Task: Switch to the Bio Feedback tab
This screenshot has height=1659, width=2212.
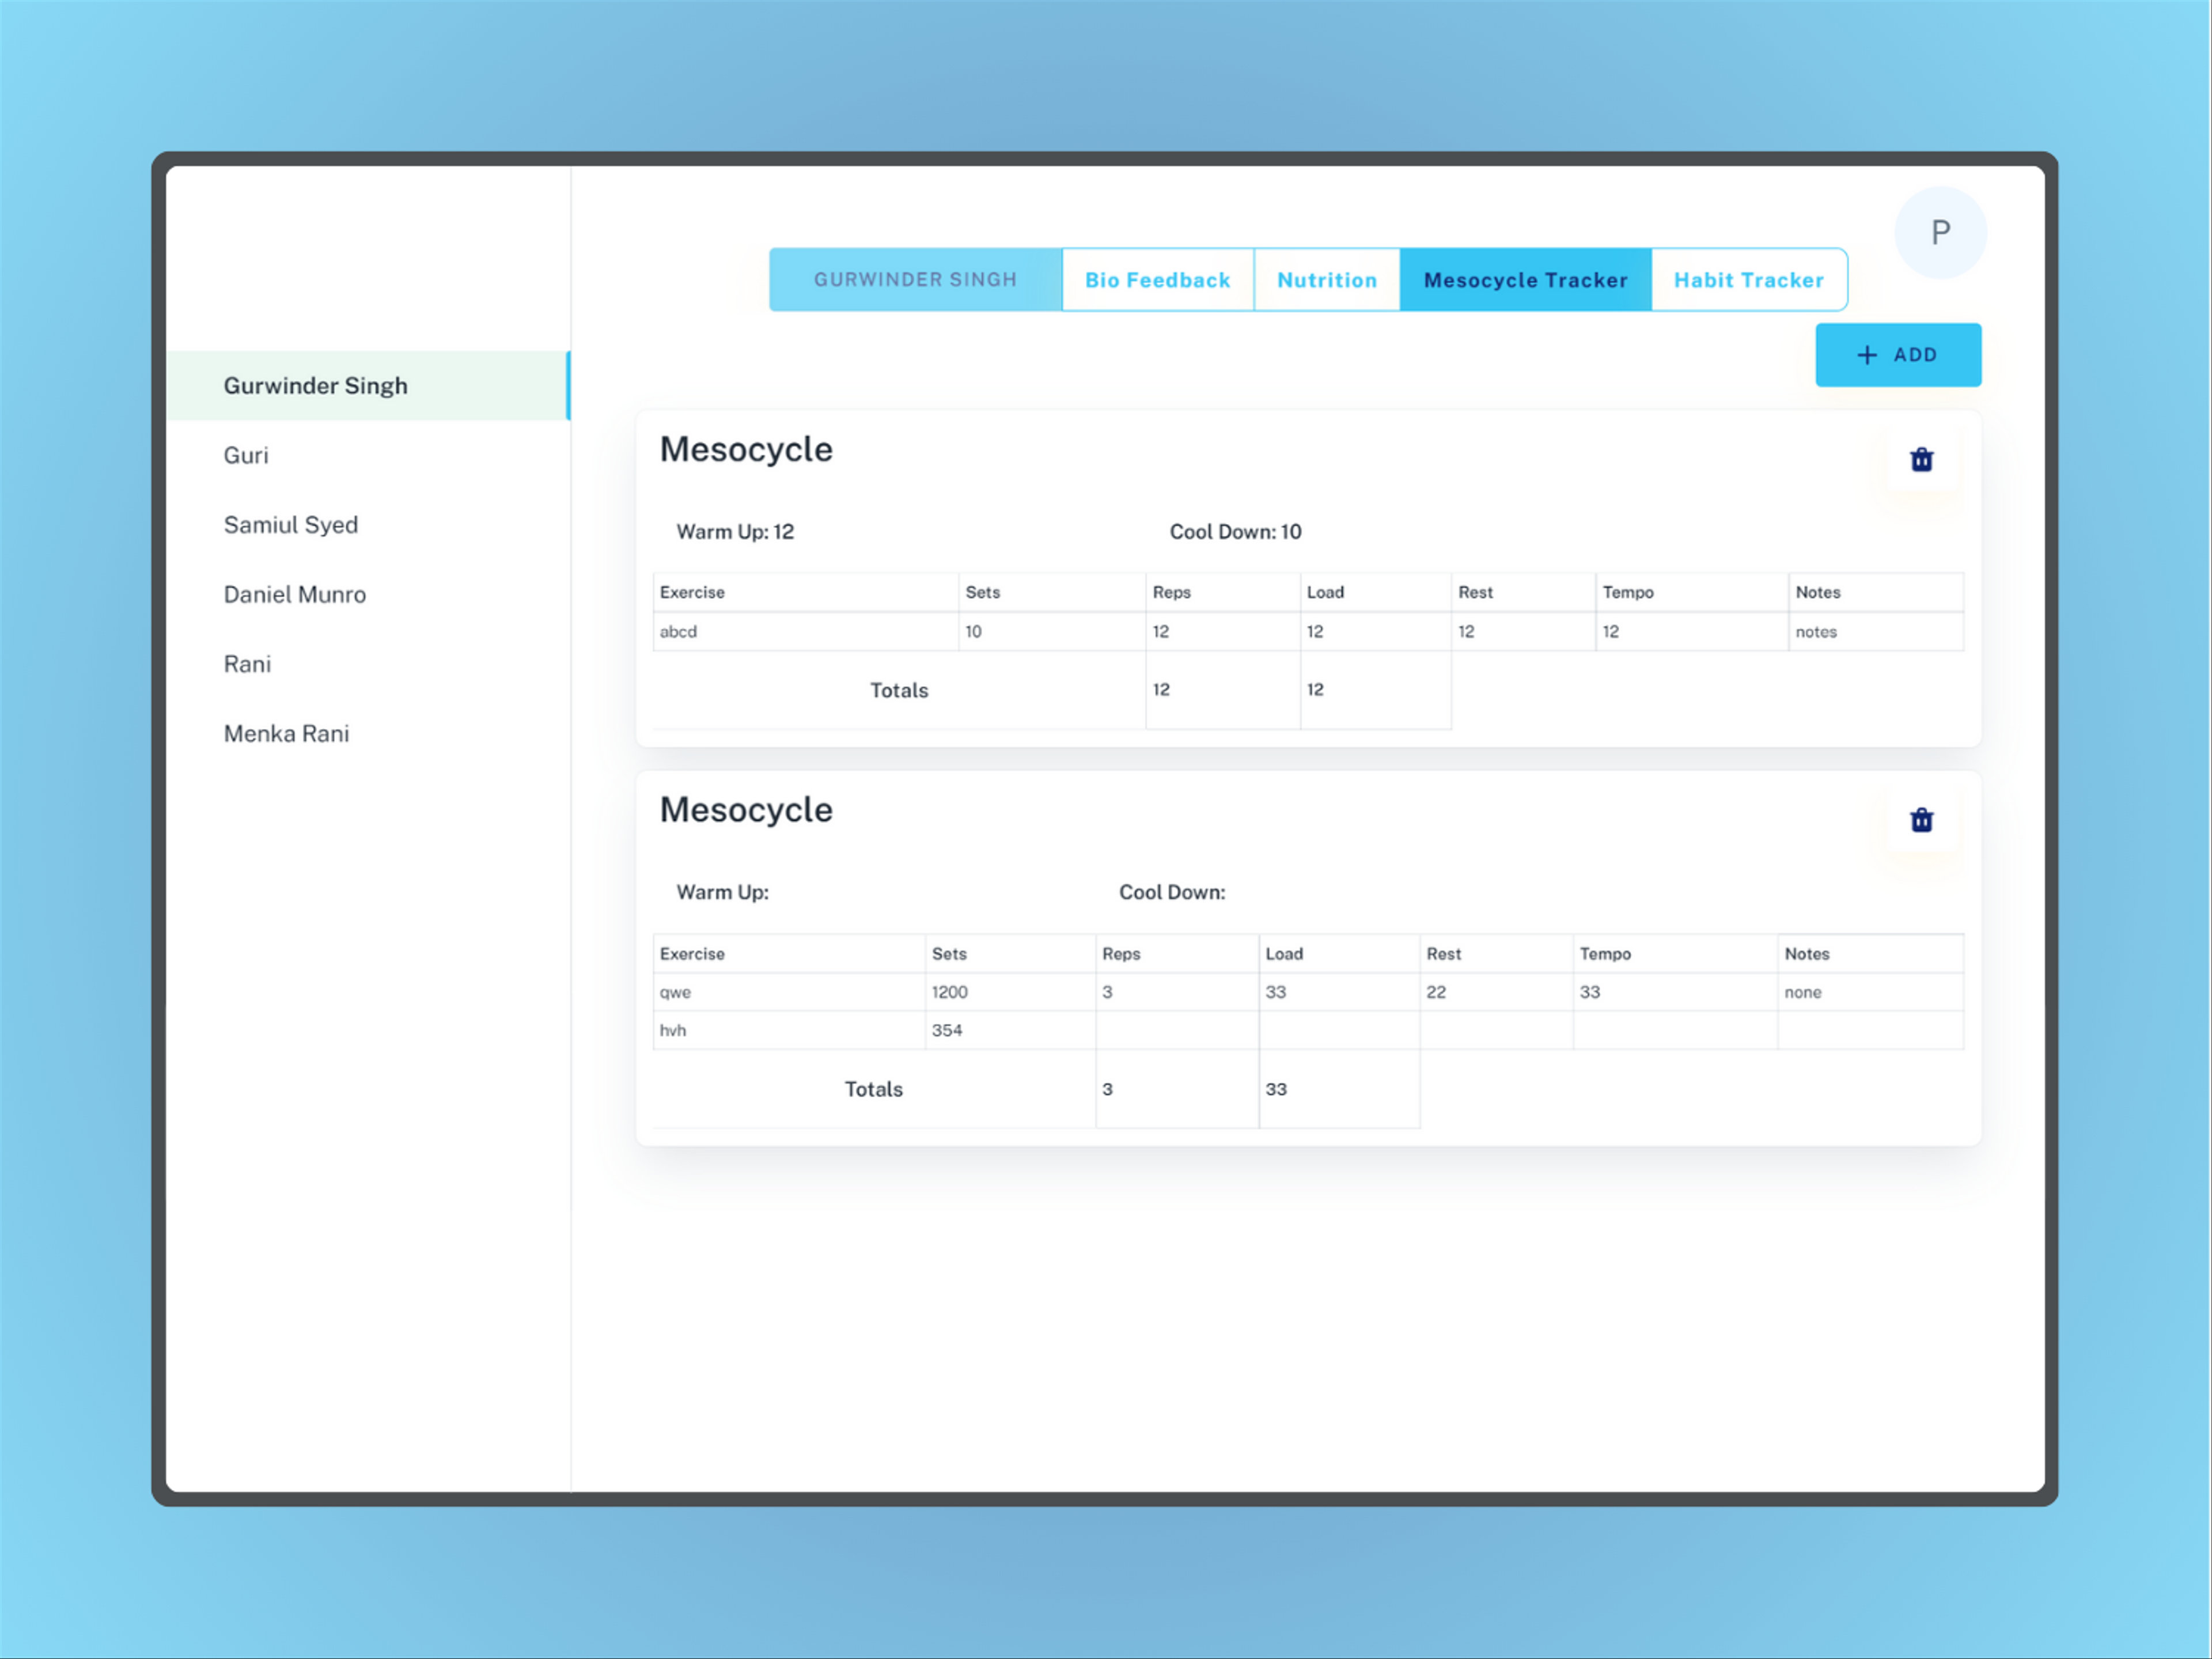Action: (1157, 280)
